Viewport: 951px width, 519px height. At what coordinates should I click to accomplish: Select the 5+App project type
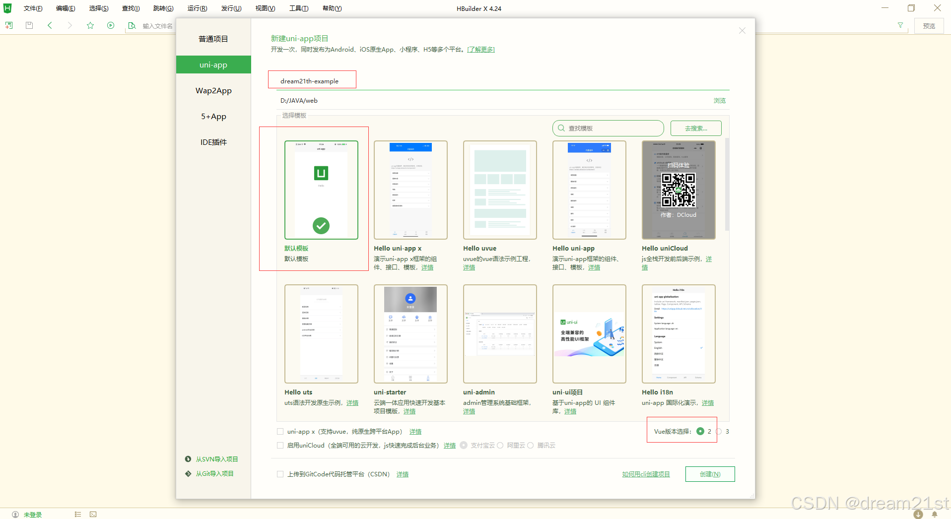click(213, 116)
